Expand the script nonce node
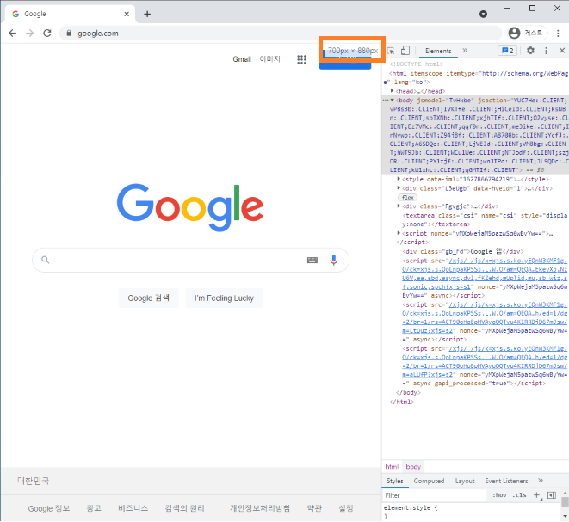 [x=399, y=233]
